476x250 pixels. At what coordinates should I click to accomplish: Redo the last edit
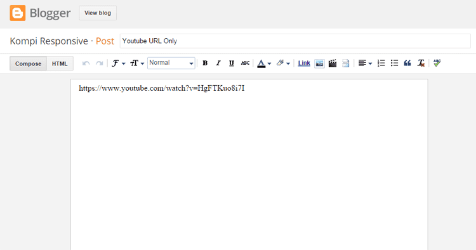point(99,63)
